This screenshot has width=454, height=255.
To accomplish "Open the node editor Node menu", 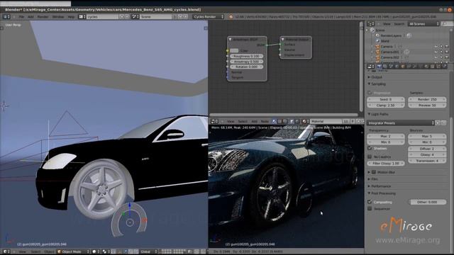I will 265,121.
